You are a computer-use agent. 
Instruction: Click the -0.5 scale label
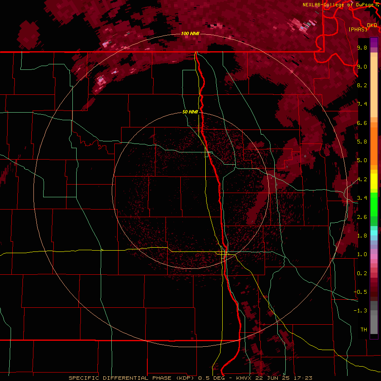click(361, 292)
